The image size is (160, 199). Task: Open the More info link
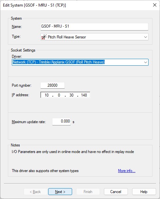coord(127,171)
